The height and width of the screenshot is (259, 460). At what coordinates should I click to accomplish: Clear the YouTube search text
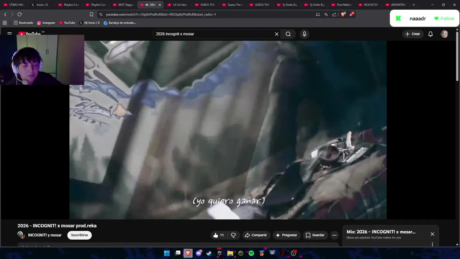277,34
